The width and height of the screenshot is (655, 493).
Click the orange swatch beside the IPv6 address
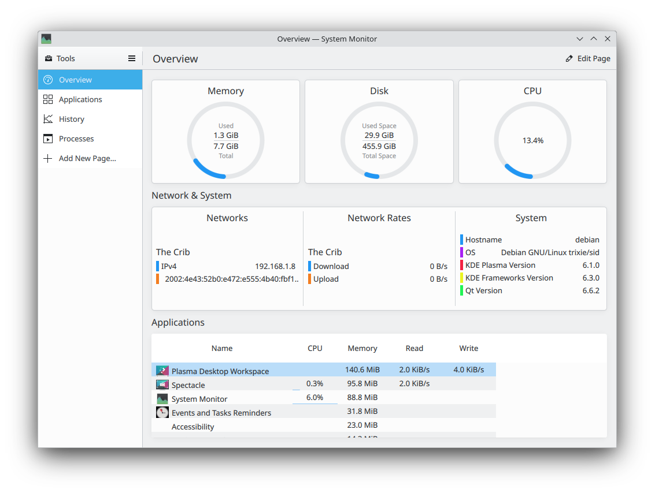coord(157,279)
